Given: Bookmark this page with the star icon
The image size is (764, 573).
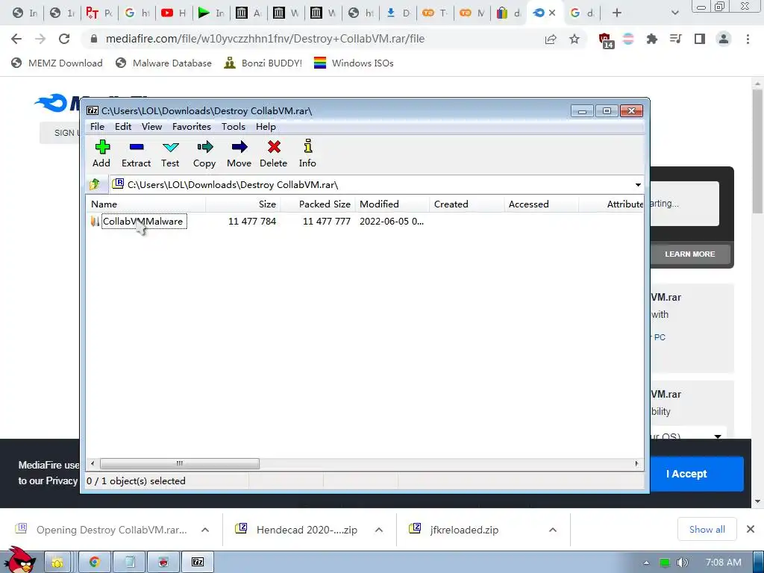Looking at the screenshot, I should point(574,39).
